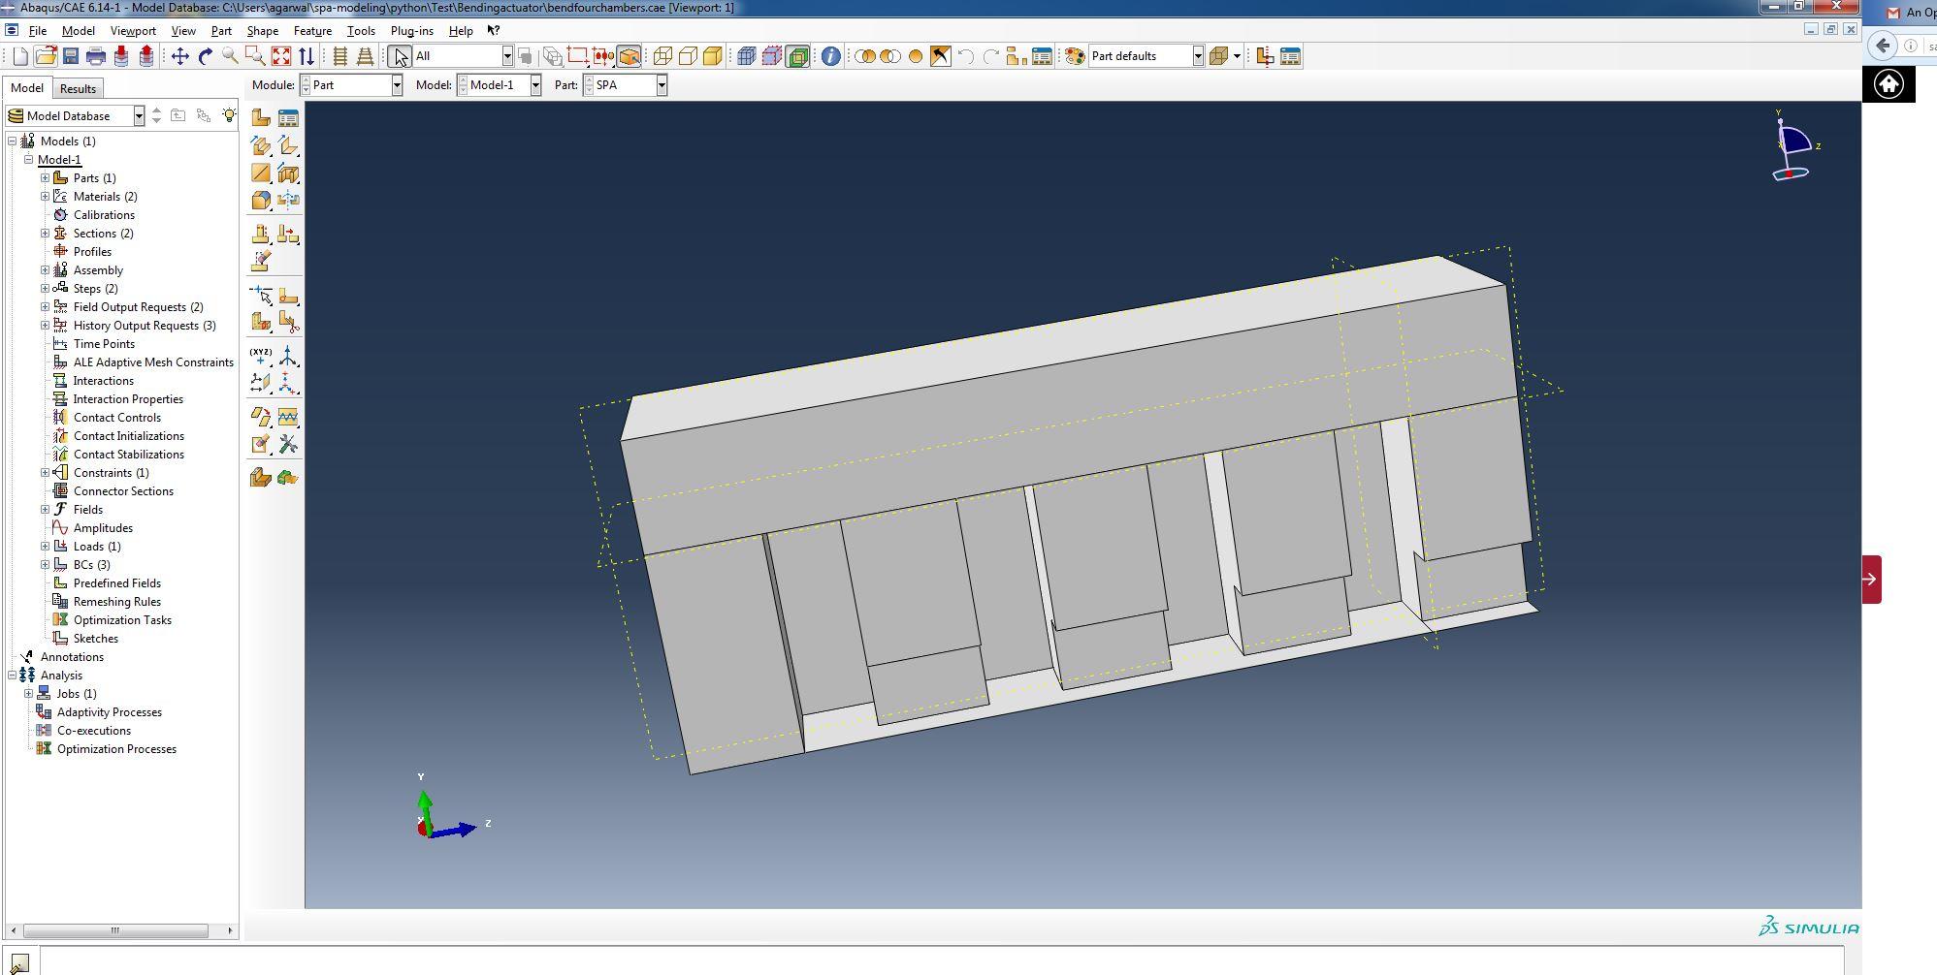Image resolution: width=1937 pixels, height=975 pixels.
Task: Click the Query information icon
Action: 830,56
